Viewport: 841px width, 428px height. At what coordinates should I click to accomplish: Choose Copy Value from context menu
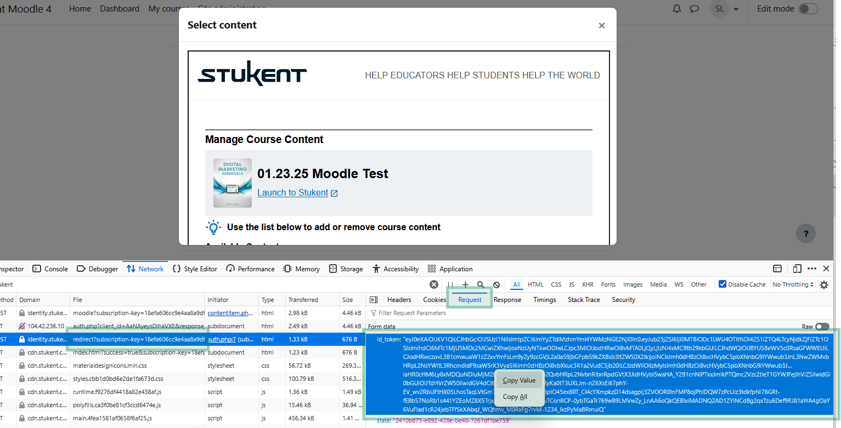pos(519,380)
